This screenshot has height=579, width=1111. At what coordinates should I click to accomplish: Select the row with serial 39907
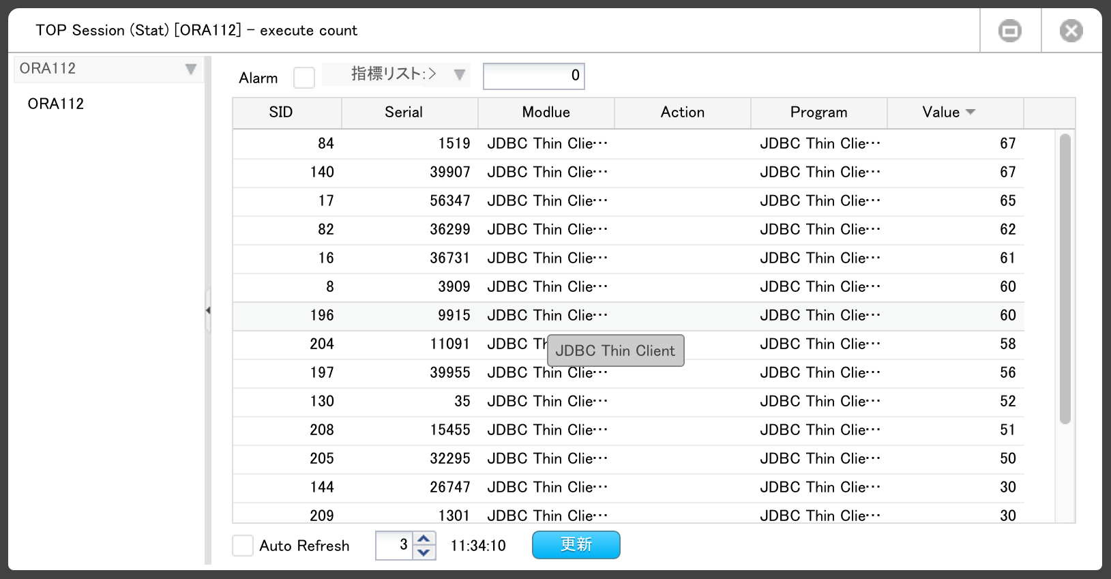click(628, 173)
